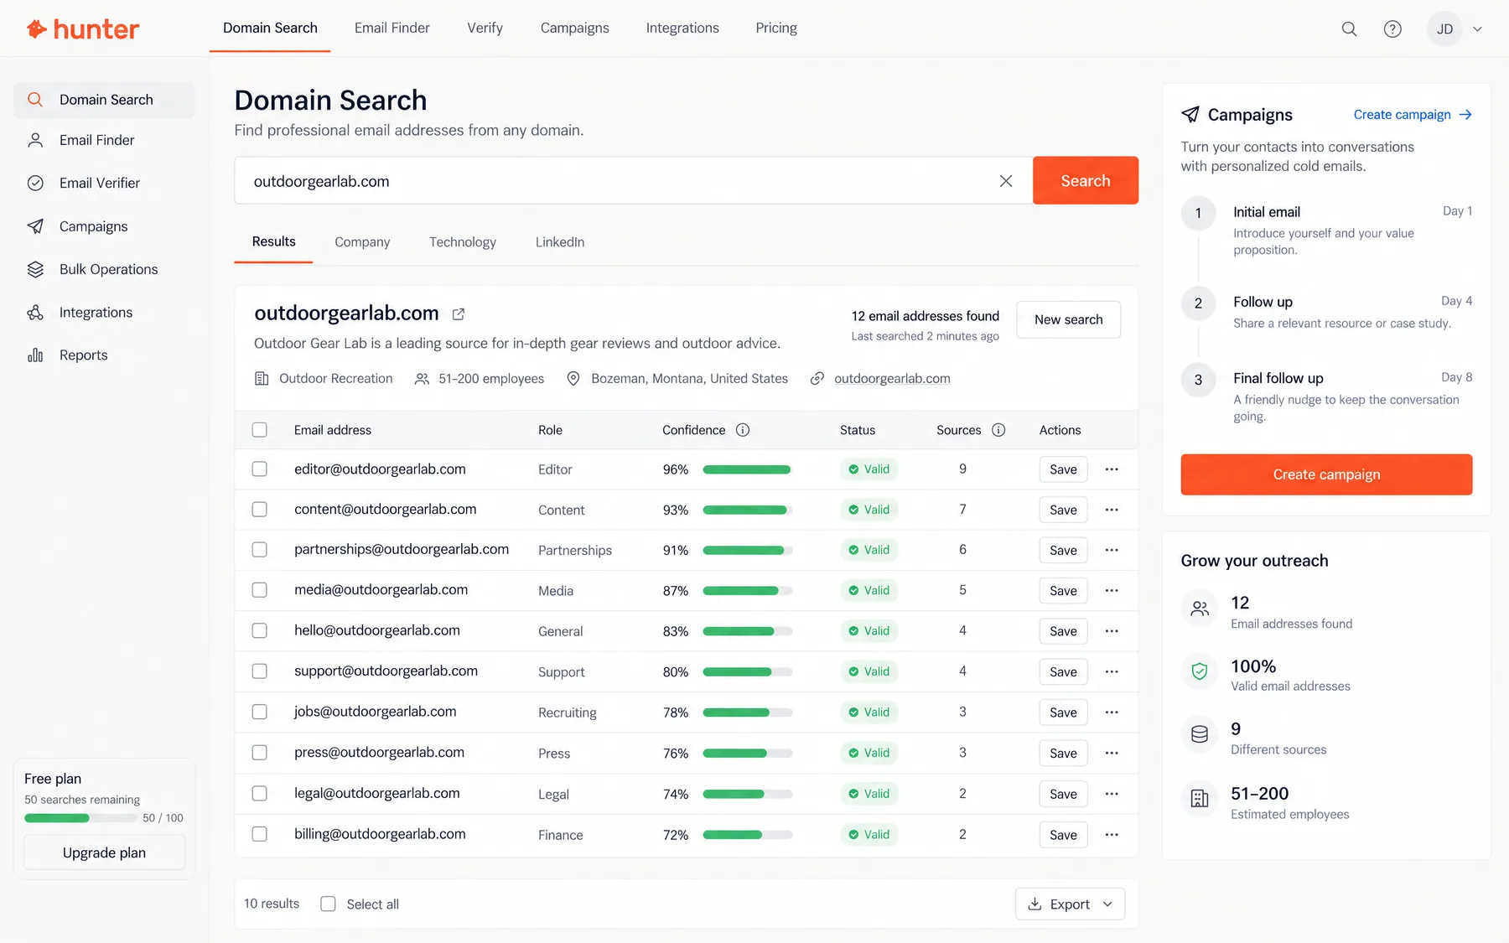Open outdoorgearlab.com external link icon
The height and width of the screenshot is (943, 1509).
point(459,313)
